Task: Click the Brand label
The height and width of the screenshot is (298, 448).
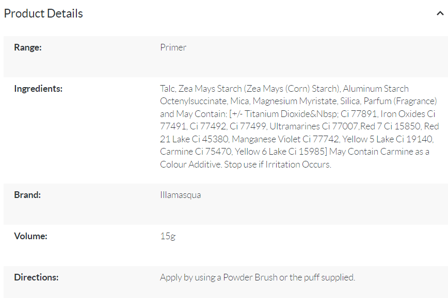Action: click(x=27, y=195)
